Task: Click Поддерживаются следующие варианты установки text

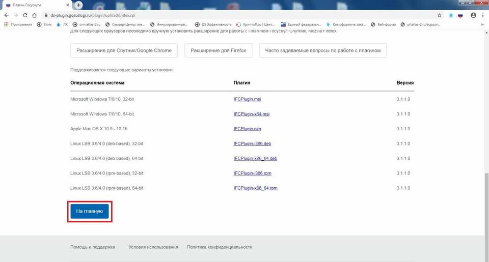Action: coord(122,70)
